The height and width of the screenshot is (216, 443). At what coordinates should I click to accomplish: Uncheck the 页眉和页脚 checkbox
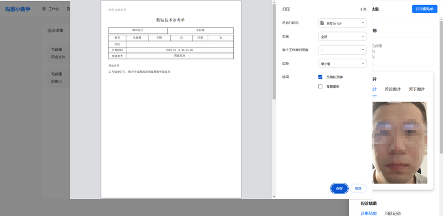(321, 77)
